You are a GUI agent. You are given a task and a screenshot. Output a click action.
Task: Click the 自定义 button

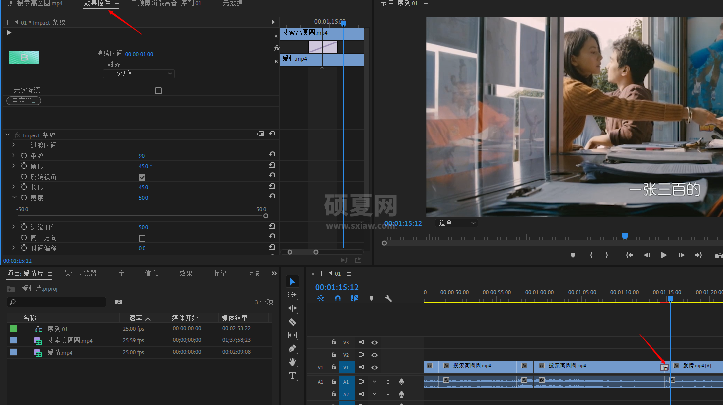click(x=24, y=101)
